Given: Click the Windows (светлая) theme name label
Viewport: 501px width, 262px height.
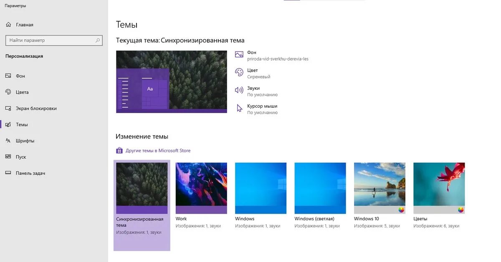Looking at the screenshot, I should pyautogui.click(x=314, y=219).
